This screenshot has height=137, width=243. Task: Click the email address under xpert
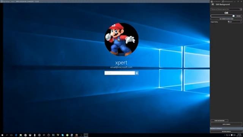coord(121,67)
